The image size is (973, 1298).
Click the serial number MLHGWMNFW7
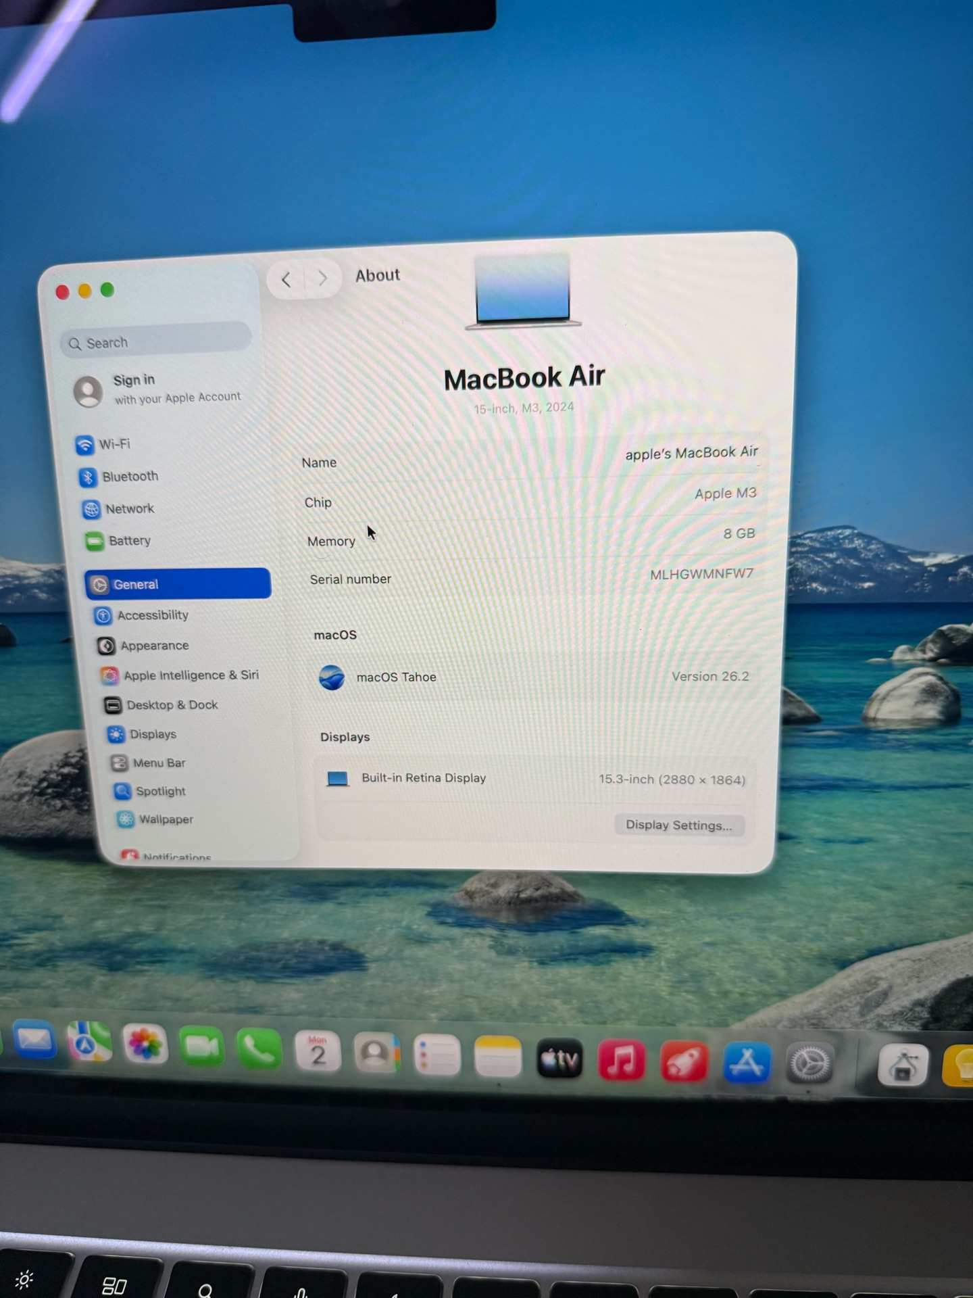click(x=701, y=574)
